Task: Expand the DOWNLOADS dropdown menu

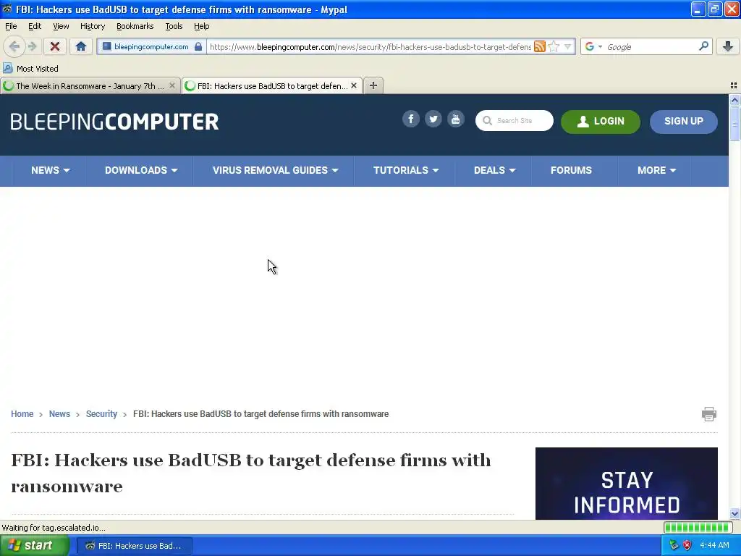Action: coord(141,170)
